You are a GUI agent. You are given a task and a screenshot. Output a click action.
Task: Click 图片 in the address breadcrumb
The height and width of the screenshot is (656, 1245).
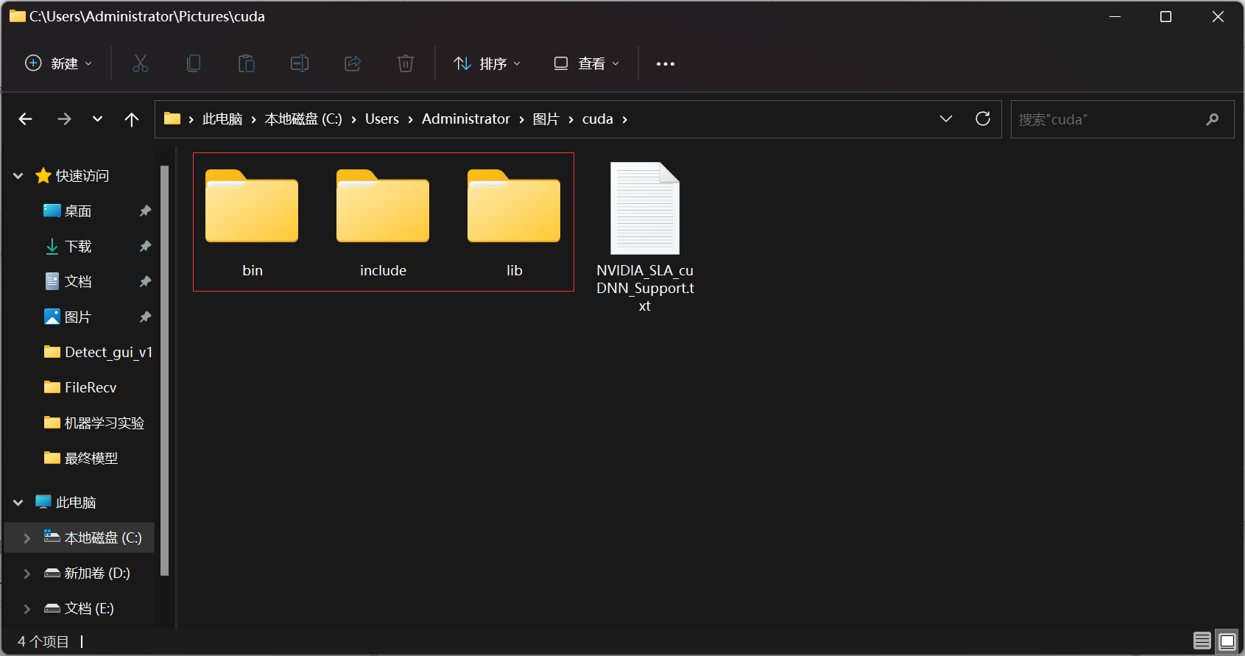(x=546, y=119)
